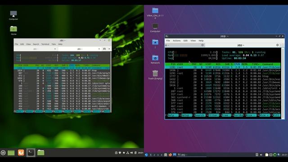
Task: Open Edit menu in the right terminal
Action: click(185, 40)
